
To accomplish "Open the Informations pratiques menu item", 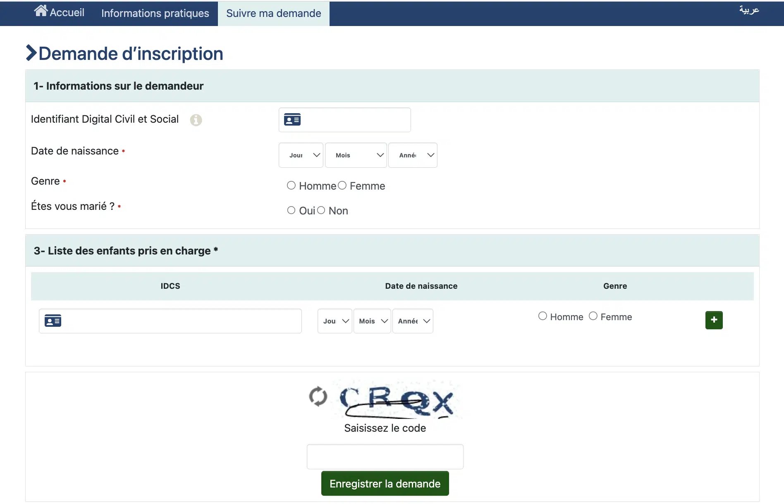I will point(155,13).
